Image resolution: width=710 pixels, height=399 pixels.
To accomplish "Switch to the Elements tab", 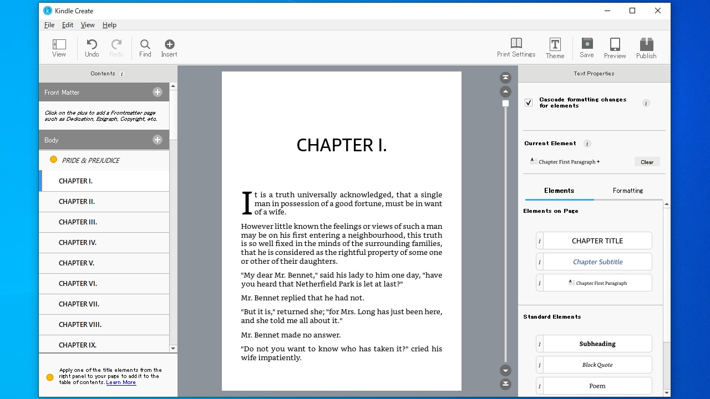I will (x=559, y=191).
